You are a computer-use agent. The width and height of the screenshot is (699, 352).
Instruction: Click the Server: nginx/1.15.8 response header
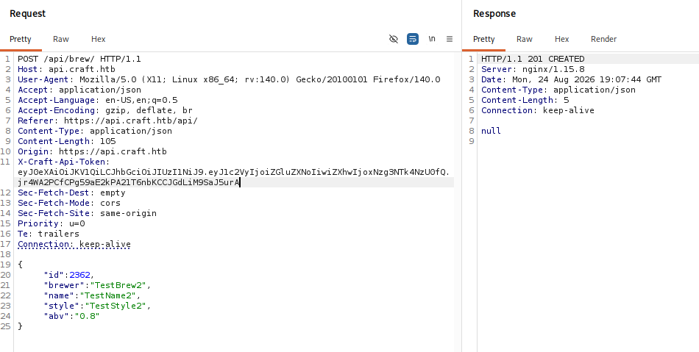533,69
